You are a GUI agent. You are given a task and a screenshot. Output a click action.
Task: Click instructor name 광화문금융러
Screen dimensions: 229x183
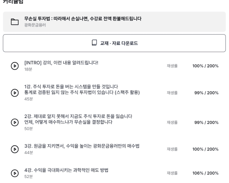pyautogui.click(x=35, y=25)
